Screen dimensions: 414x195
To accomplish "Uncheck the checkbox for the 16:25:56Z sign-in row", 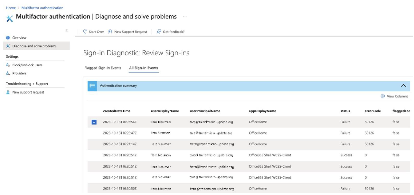I will click(94, 122).
